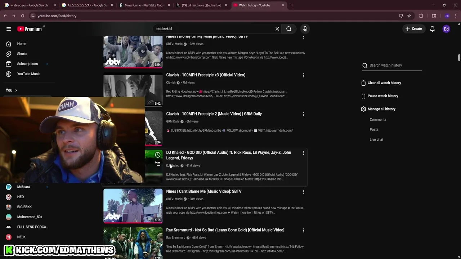Screen dimensions: 461x259
Task: Add GOD DID to Watch Later clock icon
Action: pos(158,155)
